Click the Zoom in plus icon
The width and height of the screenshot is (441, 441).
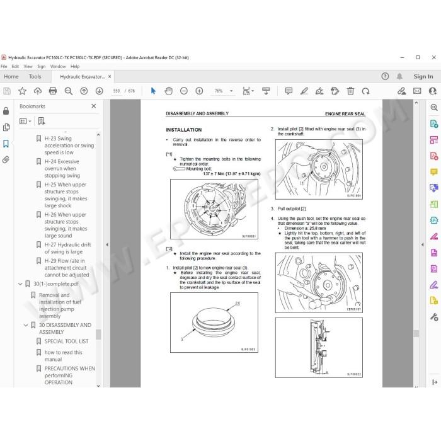[199, 91]
